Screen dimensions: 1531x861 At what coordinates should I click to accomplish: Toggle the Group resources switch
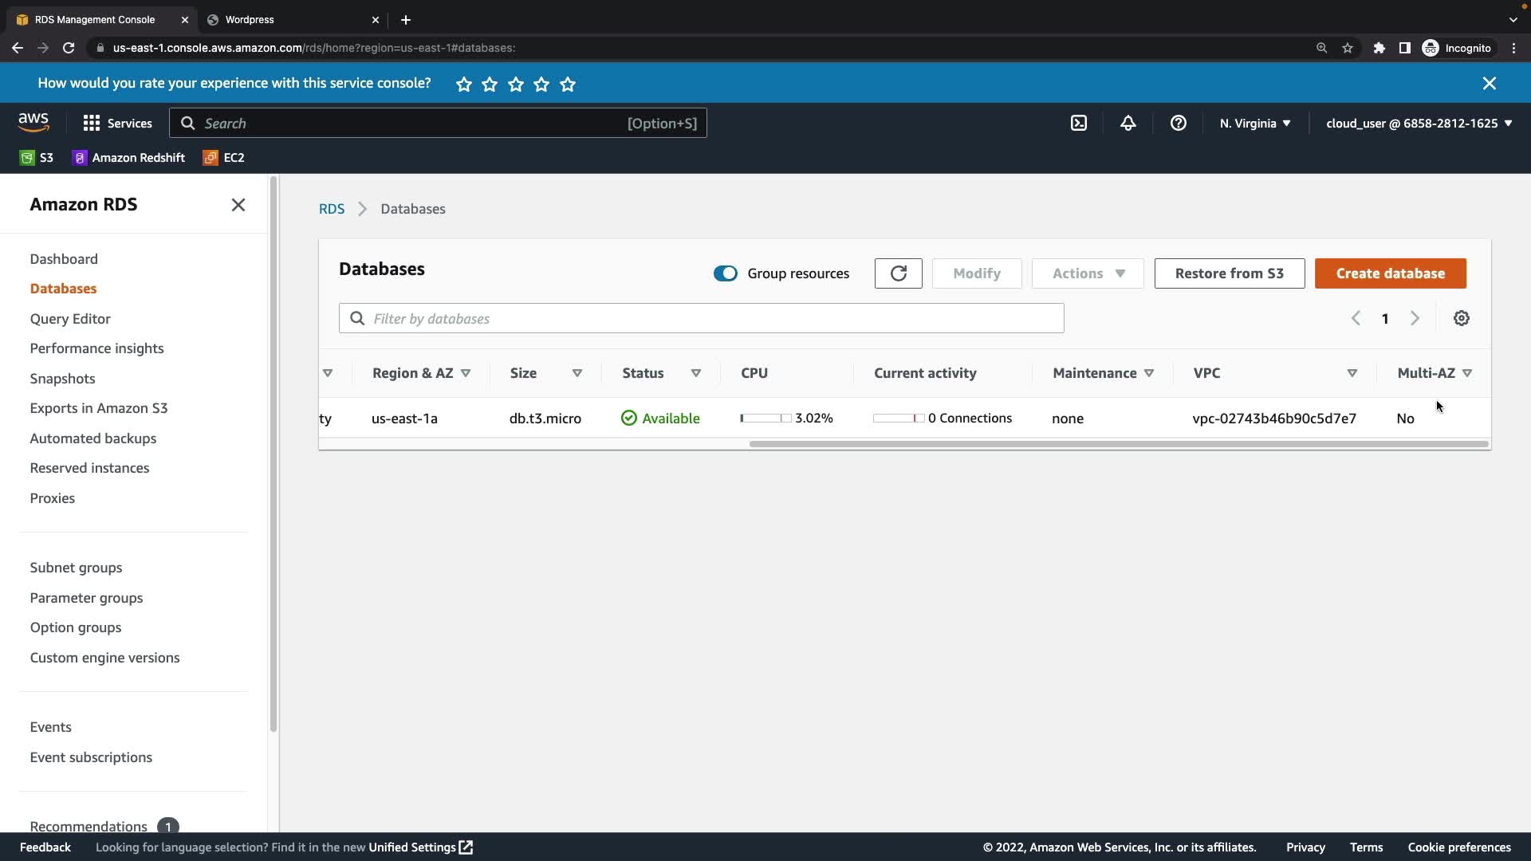pyautogui.click(x=725, y=273)
